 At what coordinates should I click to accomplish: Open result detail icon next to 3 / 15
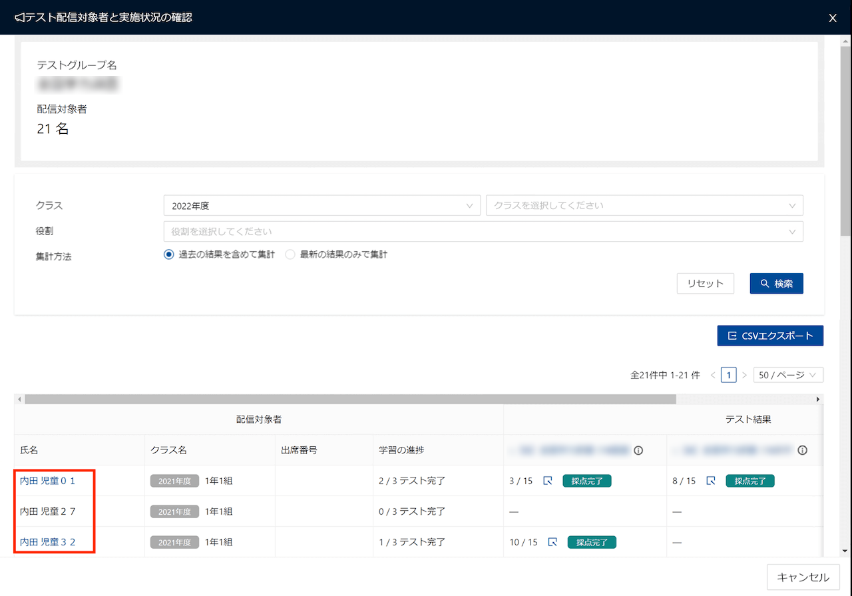click(548, 481)
